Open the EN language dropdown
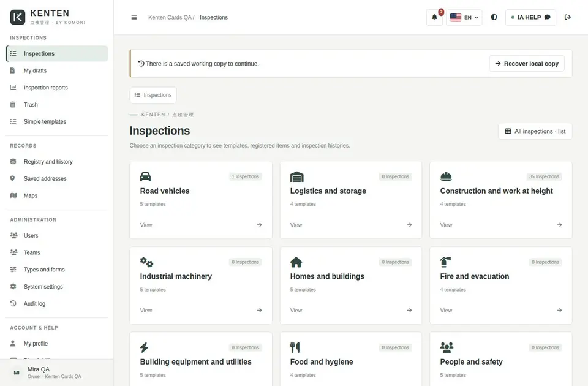 pos(464,17)
